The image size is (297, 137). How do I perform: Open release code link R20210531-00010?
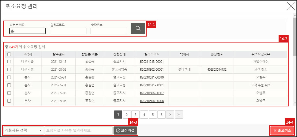(x=152, y=77)
